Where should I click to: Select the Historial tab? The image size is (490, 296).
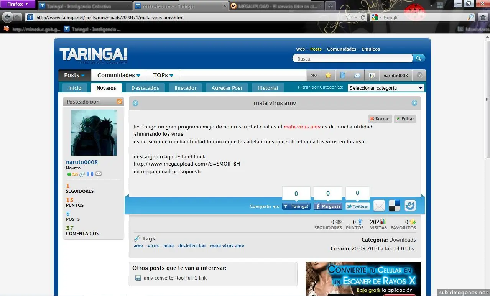click(268, 88)
